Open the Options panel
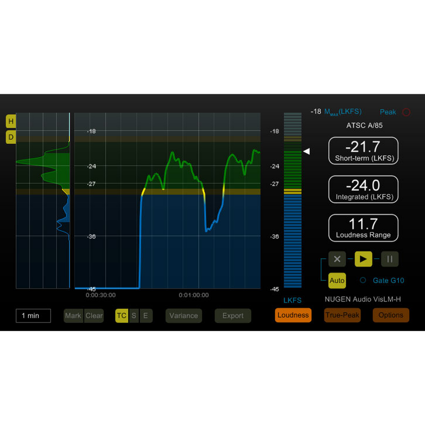 click(x=391, y=315)
